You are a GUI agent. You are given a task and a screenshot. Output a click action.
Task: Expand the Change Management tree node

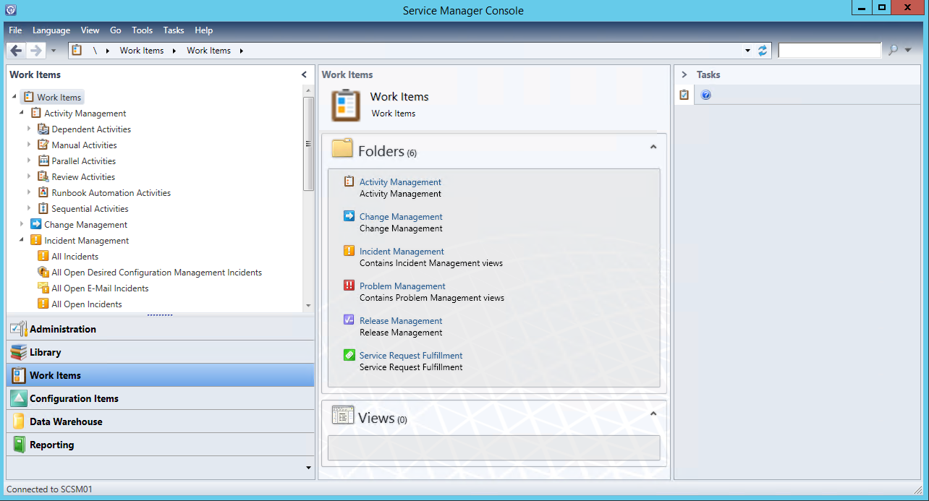coord(22,225)
